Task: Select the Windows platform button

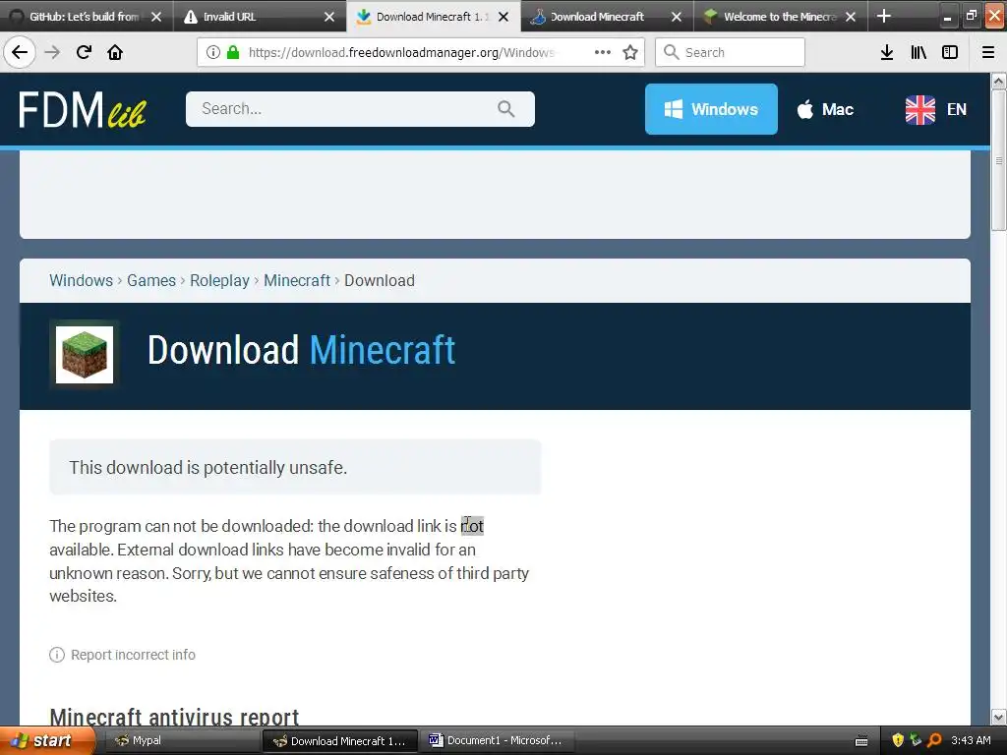Action: tap(711, 109)
